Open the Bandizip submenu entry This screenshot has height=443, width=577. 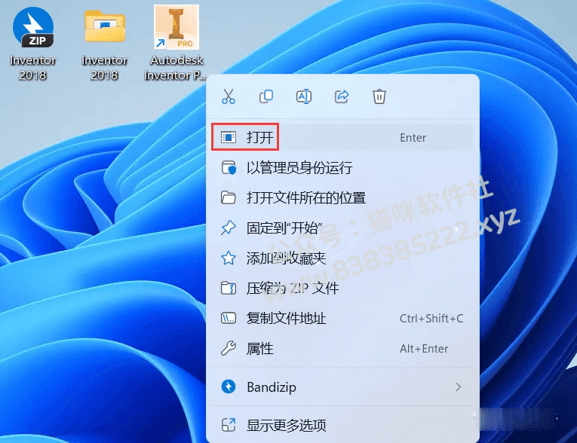pyautogui.click(x=342, y=387)
